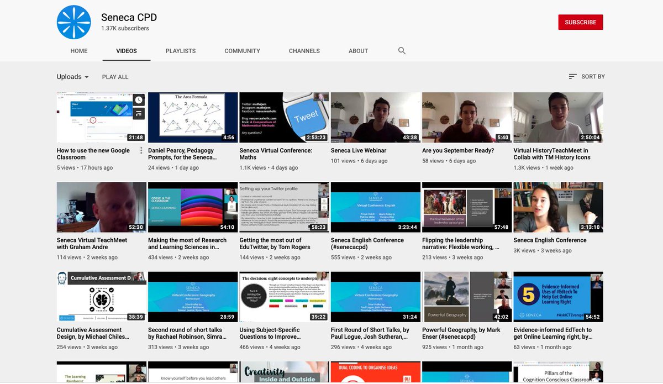Open 'Are you September Ready?' title
Viewport: 663px width, 384px height.
pyautogui.click(x=458, y=150)
